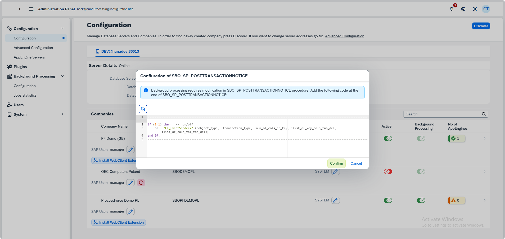
Task: Click the magnifier in the Search box
Action: (x=483, y=114)
